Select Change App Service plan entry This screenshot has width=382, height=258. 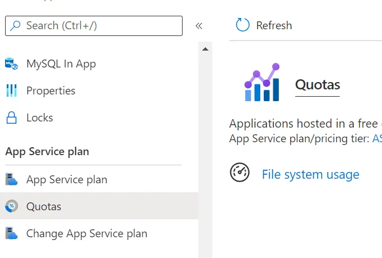[86, 233]
